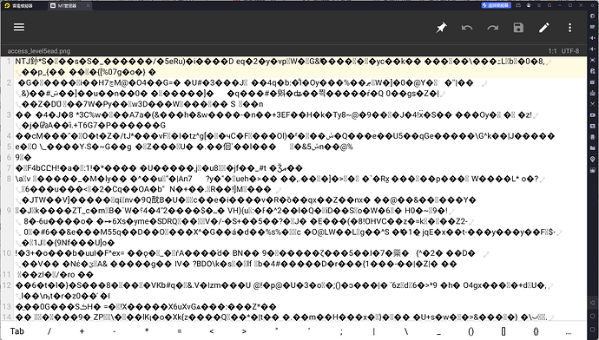Open the hamburger navigation menu
This screenshot has height=340, width=599.
19,27
